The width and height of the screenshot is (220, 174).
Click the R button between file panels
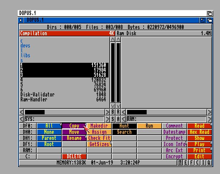[x=118, y=112]
